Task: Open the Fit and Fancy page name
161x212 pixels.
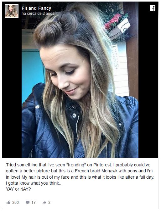Action: pyautogui.click(x=36, y=8)
